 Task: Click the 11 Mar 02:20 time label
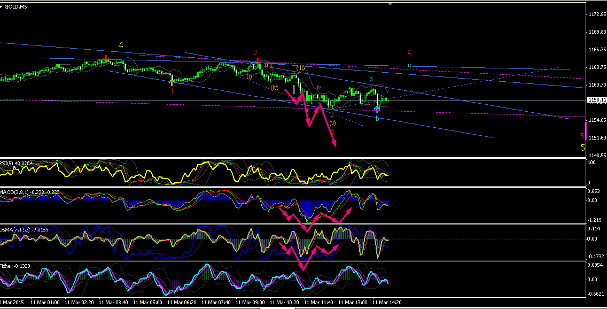80,303
